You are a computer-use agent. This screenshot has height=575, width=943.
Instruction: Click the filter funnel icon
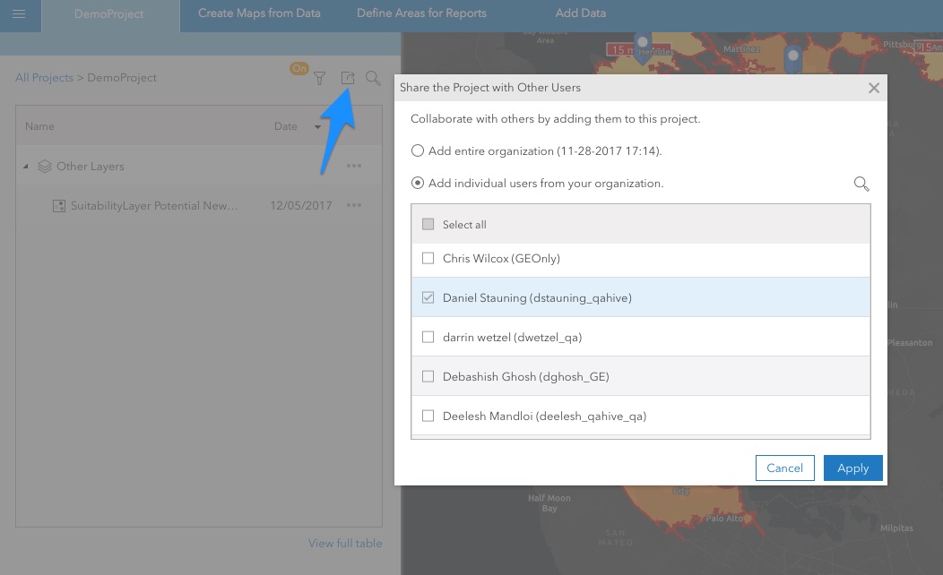[319, 79]
